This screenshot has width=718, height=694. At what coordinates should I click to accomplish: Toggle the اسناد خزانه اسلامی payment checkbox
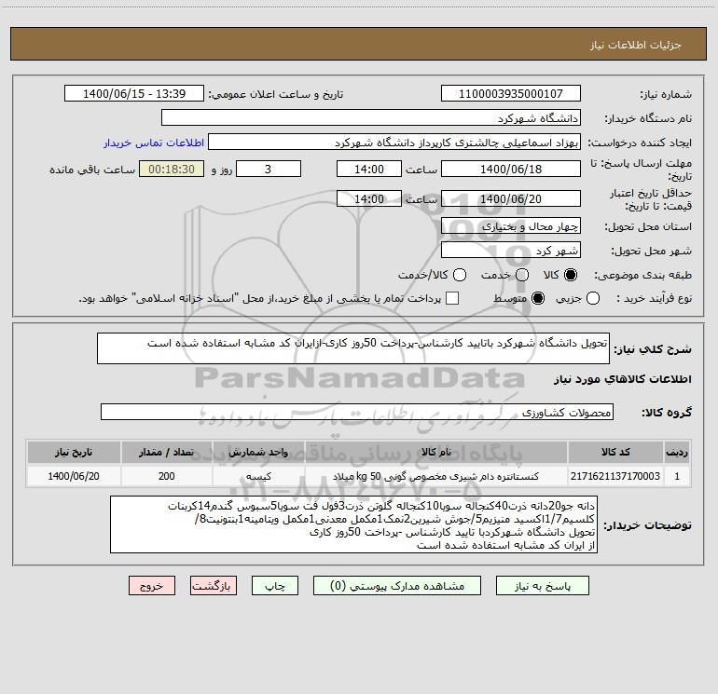[x=452, y=298]
